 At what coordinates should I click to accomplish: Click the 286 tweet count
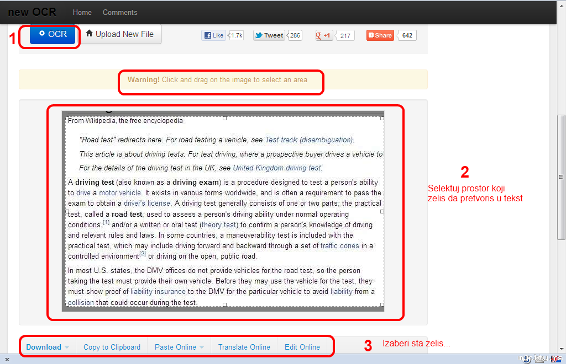click(295, 35)
